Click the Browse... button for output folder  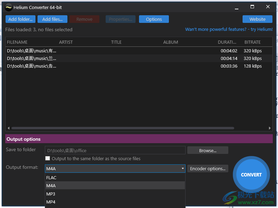click(207, 150)
